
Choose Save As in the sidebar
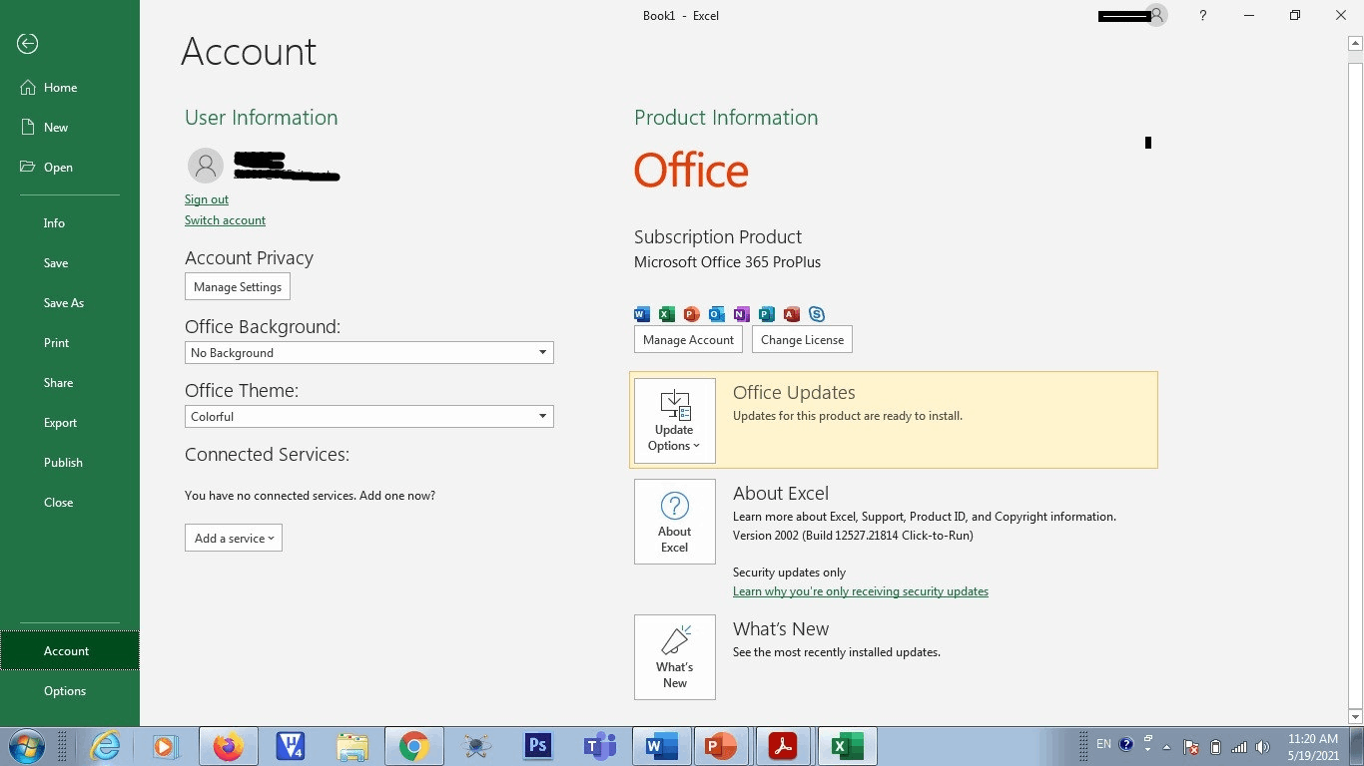(70, 303)
